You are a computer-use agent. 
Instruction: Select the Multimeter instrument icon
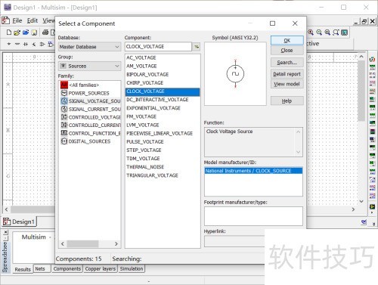click(372, 60)
